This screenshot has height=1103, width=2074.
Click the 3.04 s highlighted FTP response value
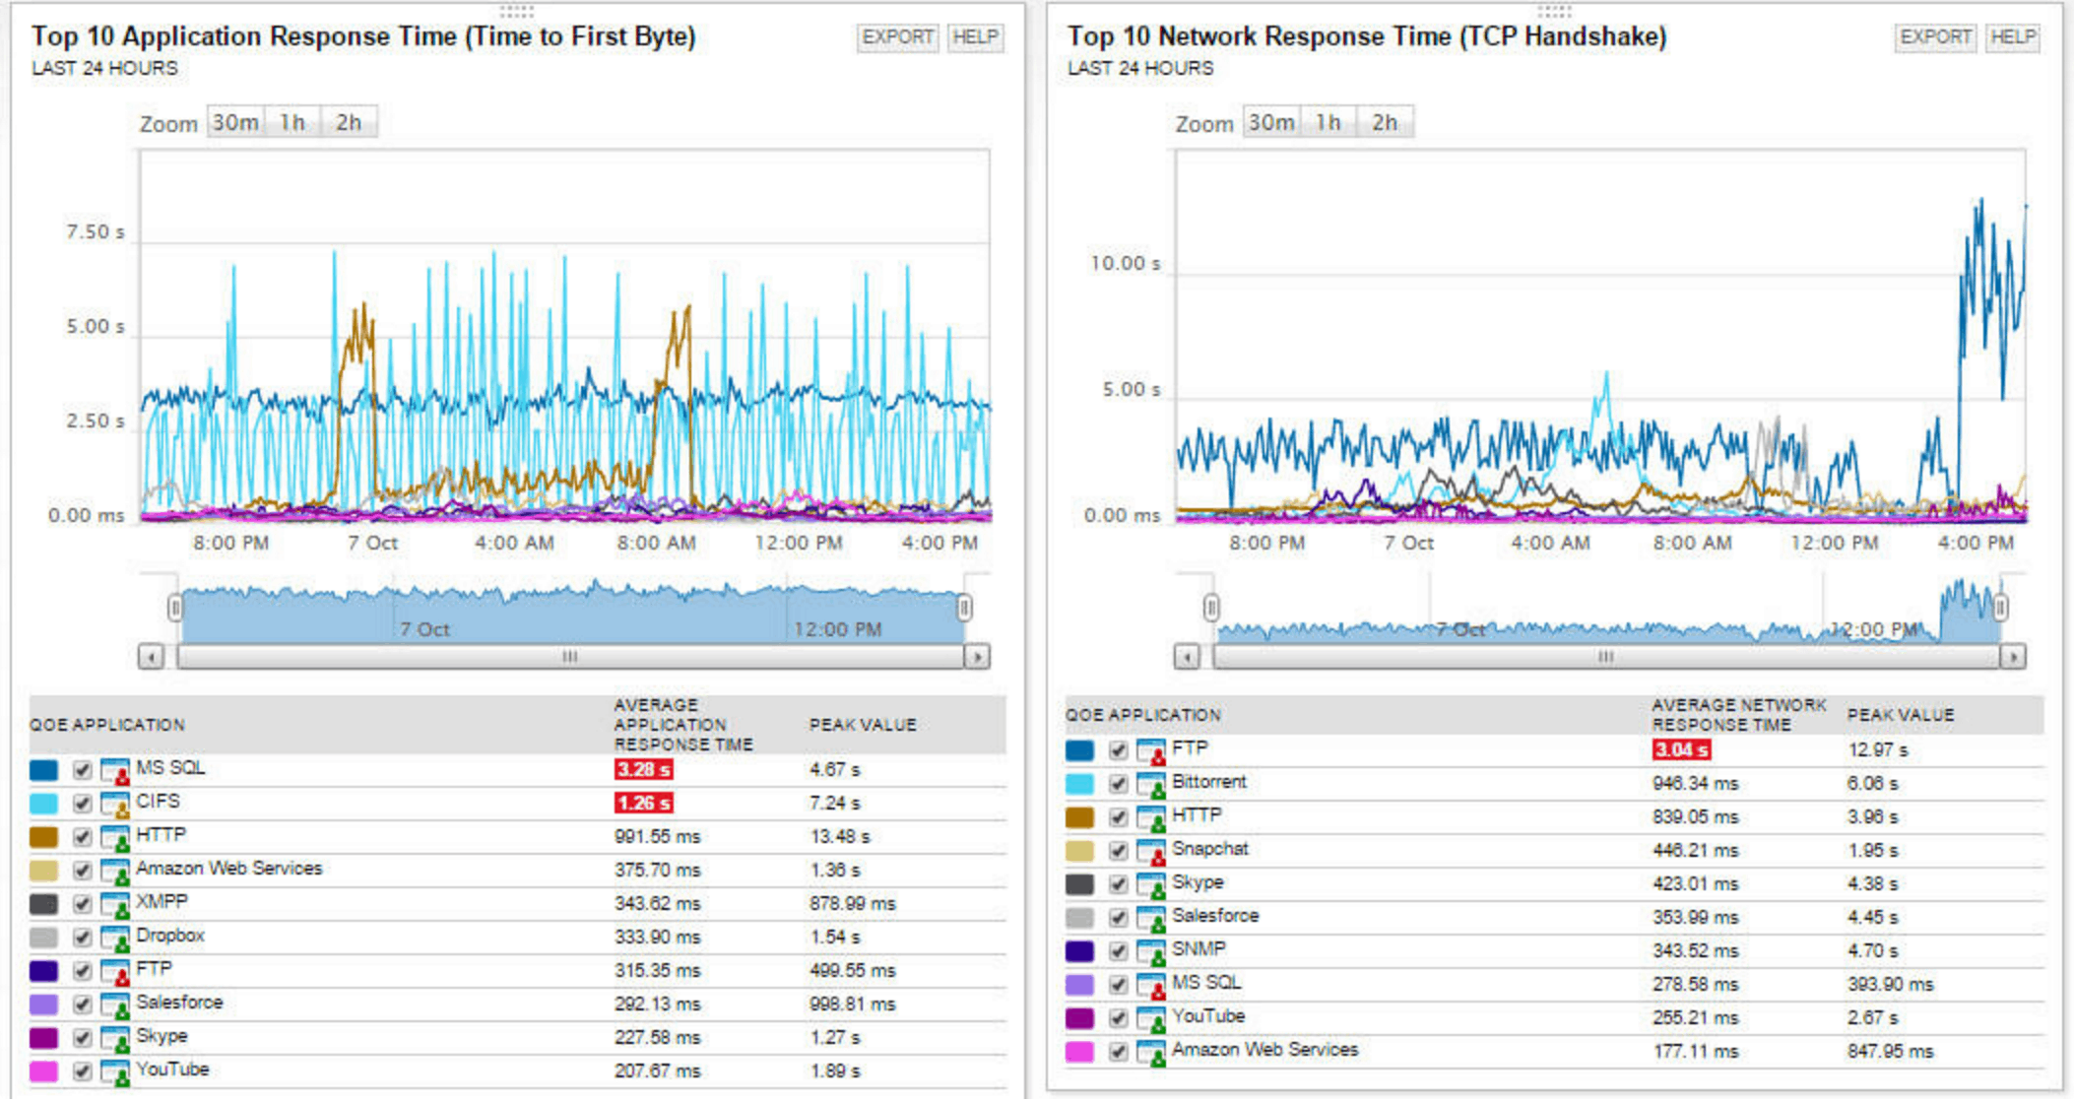(1680, 748)
